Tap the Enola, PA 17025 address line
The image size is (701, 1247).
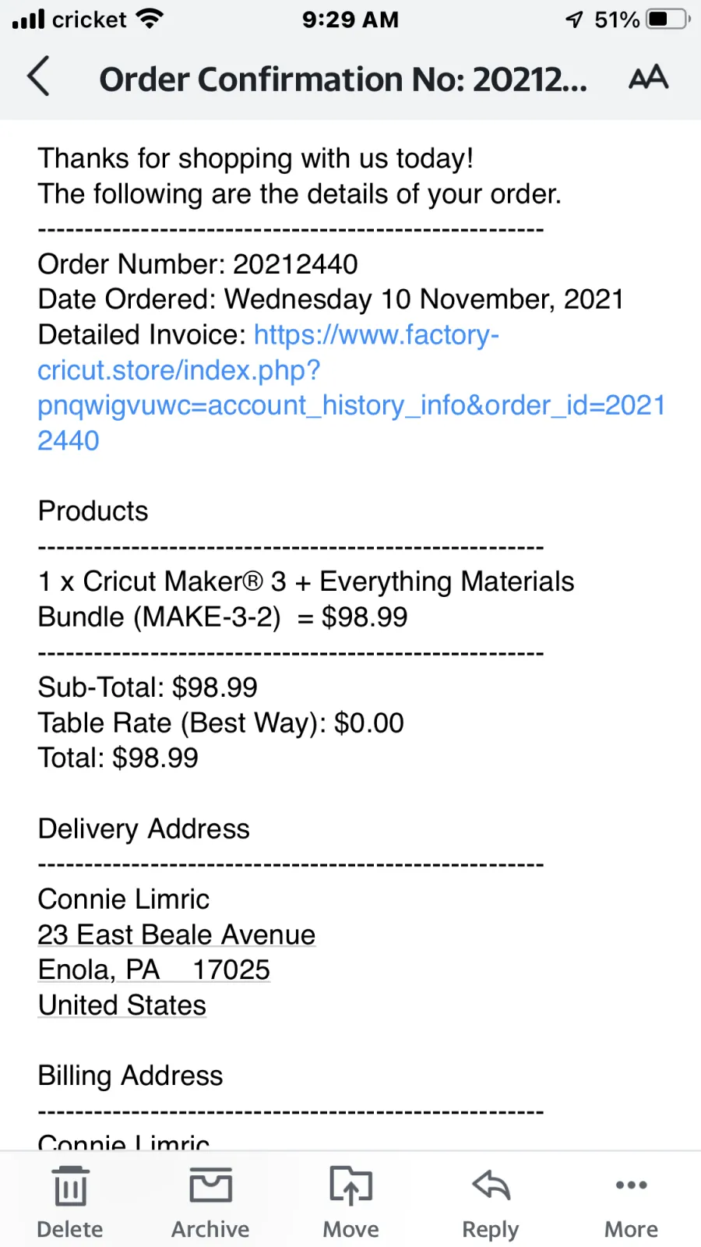click(x=154, y=970)
